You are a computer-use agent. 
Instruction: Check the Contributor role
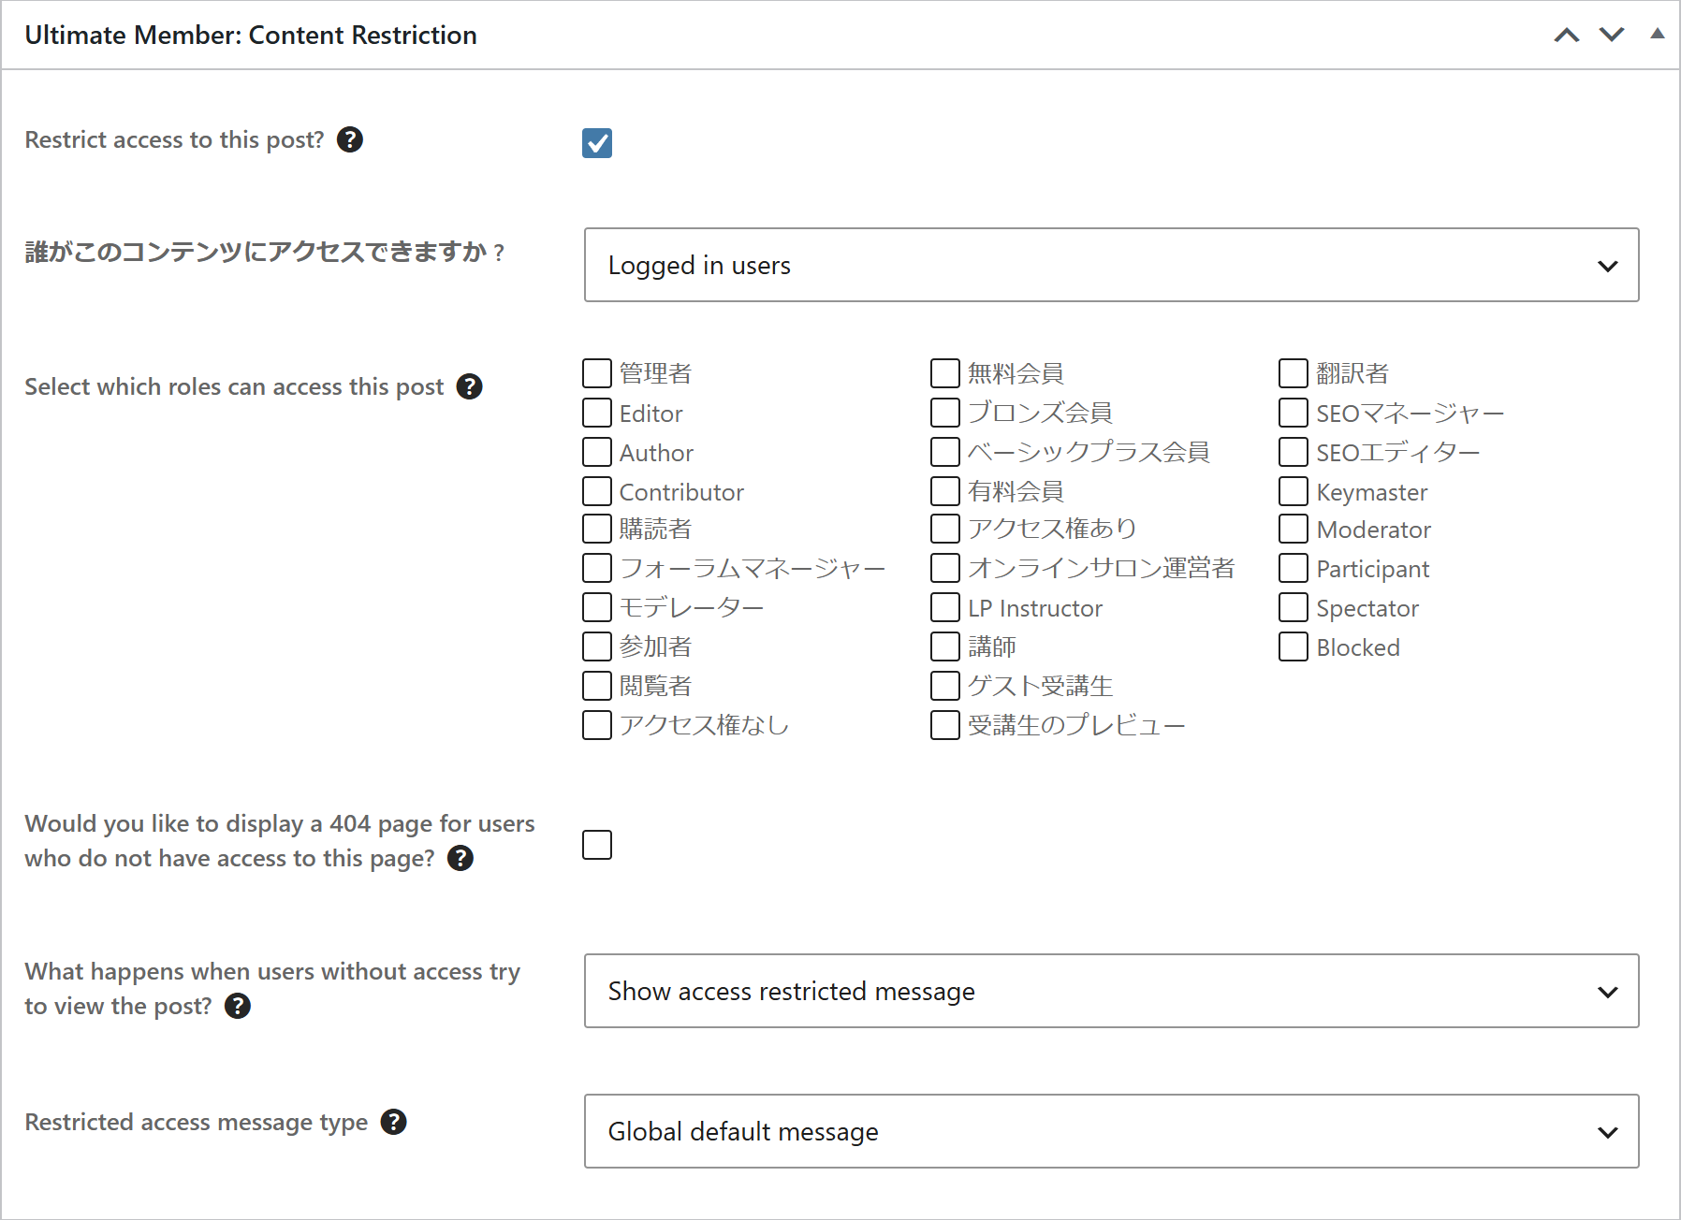[597, 491]
